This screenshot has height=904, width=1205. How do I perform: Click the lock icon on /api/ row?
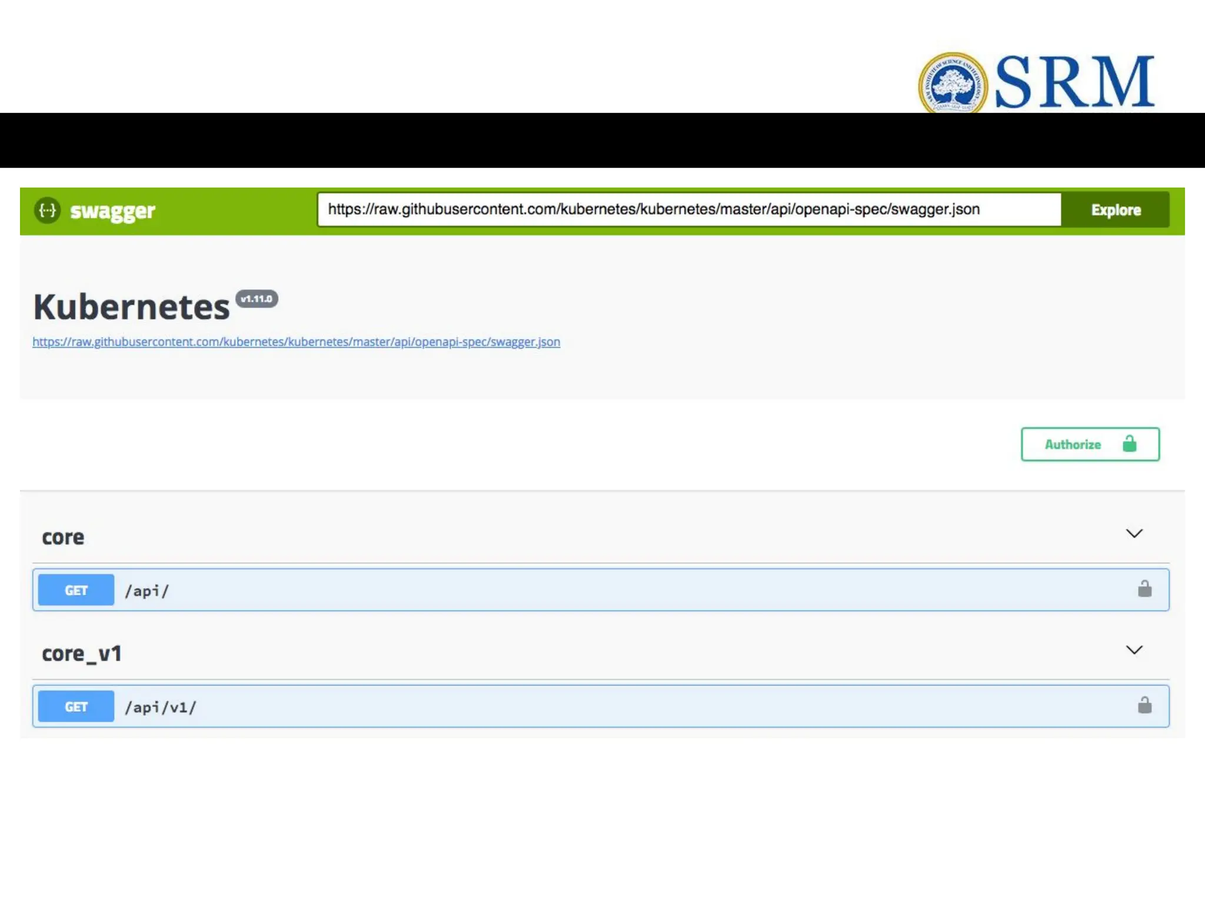1144,589
